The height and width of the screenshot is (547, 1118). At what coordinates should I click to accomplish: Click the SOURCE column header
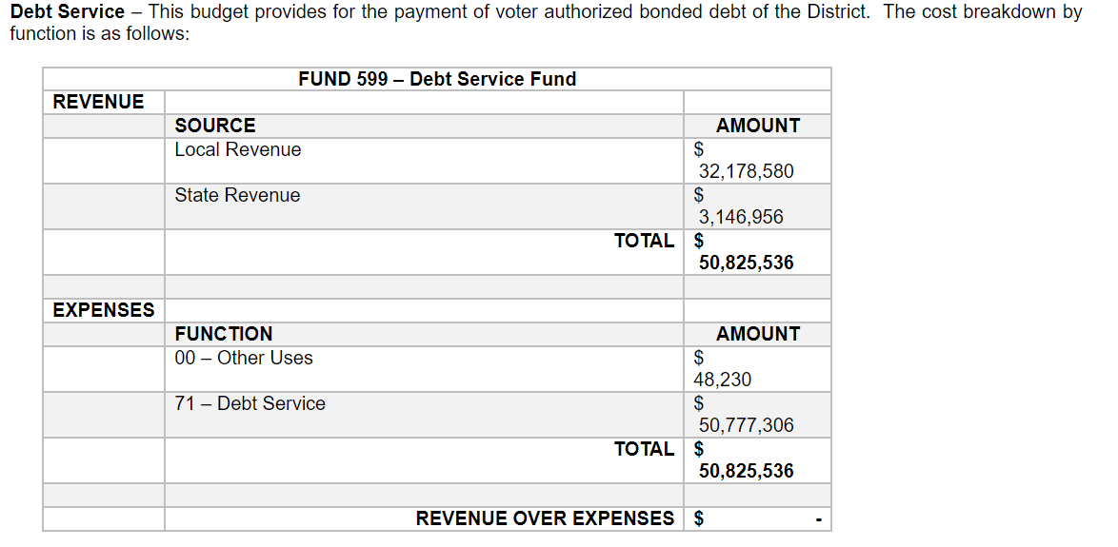(x=215, y=126)
